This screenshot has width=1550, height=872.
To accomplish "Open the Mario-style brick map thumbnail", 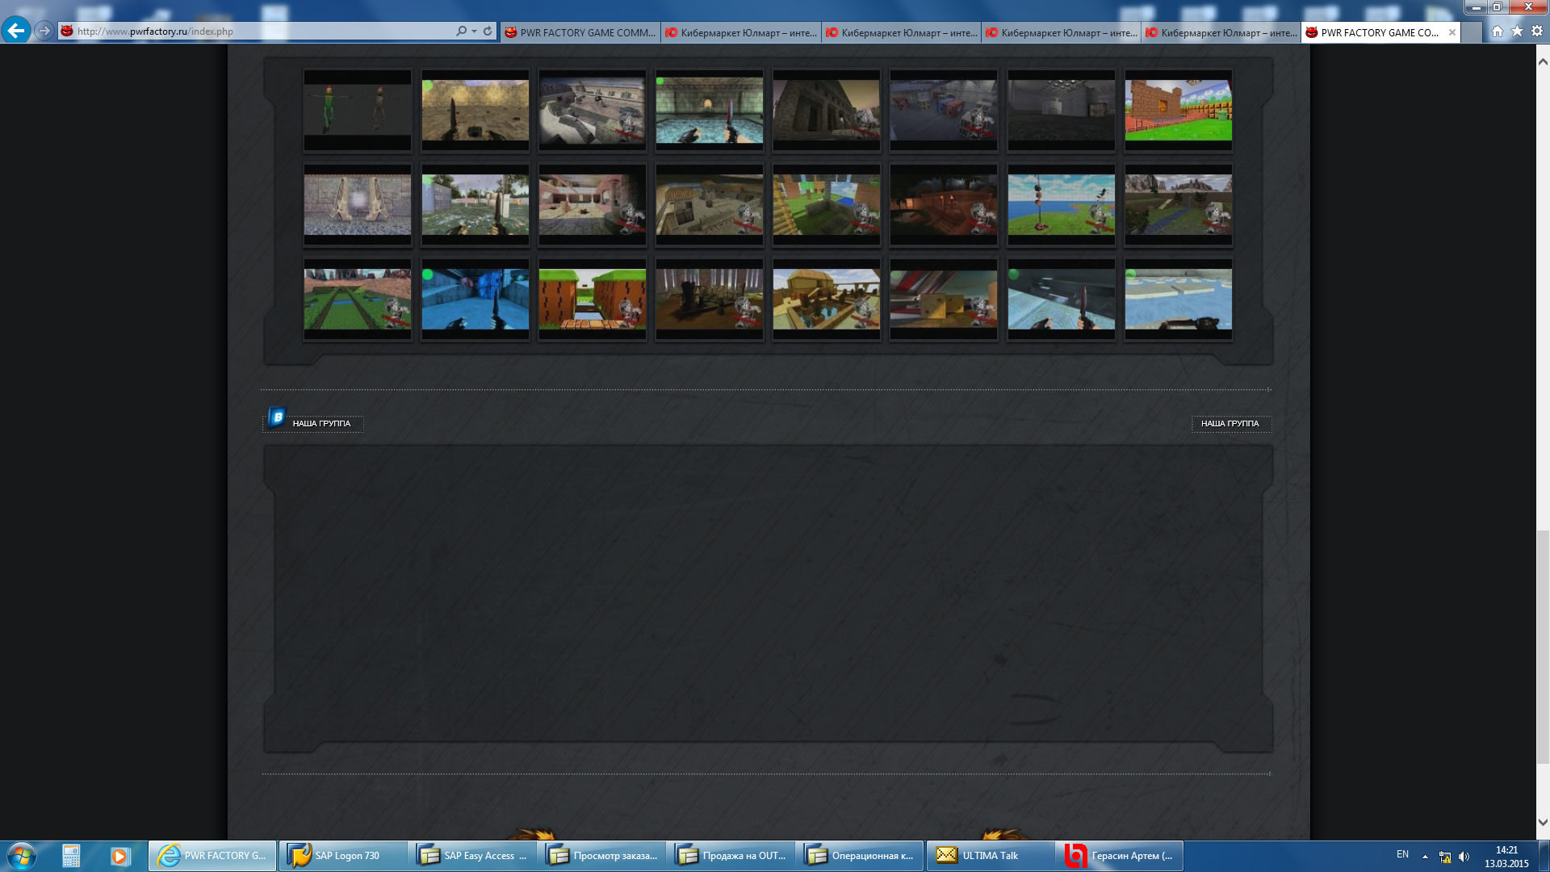I will (1178, 111).
